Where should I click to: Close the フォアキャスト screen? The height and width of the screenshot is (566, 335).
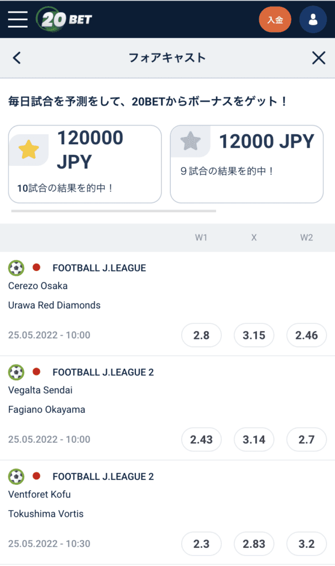pos(318,57)
